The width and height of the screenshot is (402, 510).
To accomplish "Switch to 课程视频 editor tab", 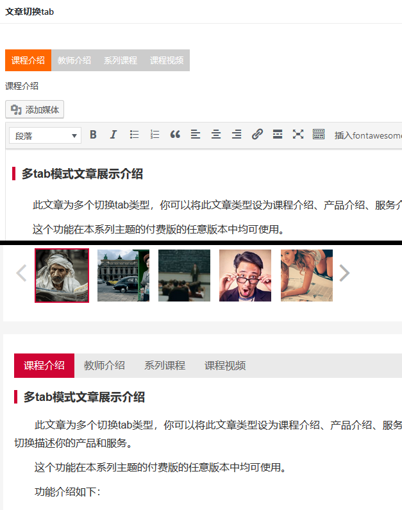I will click(x=167, y=60).
